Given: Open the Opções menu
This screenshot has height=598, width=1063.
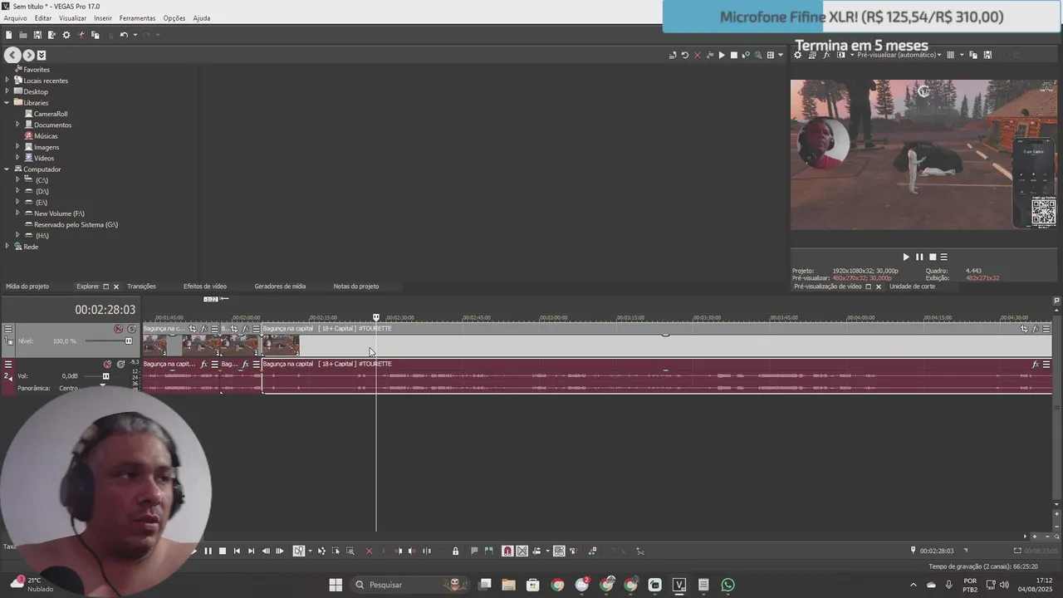Looking at the screenshot, I should tap(174, 18).
